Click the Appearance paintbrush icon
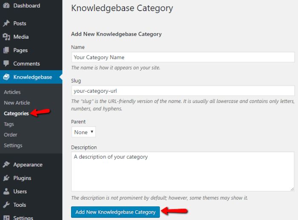The height and width of the screenshot is (220, 298). coord(6,165)
